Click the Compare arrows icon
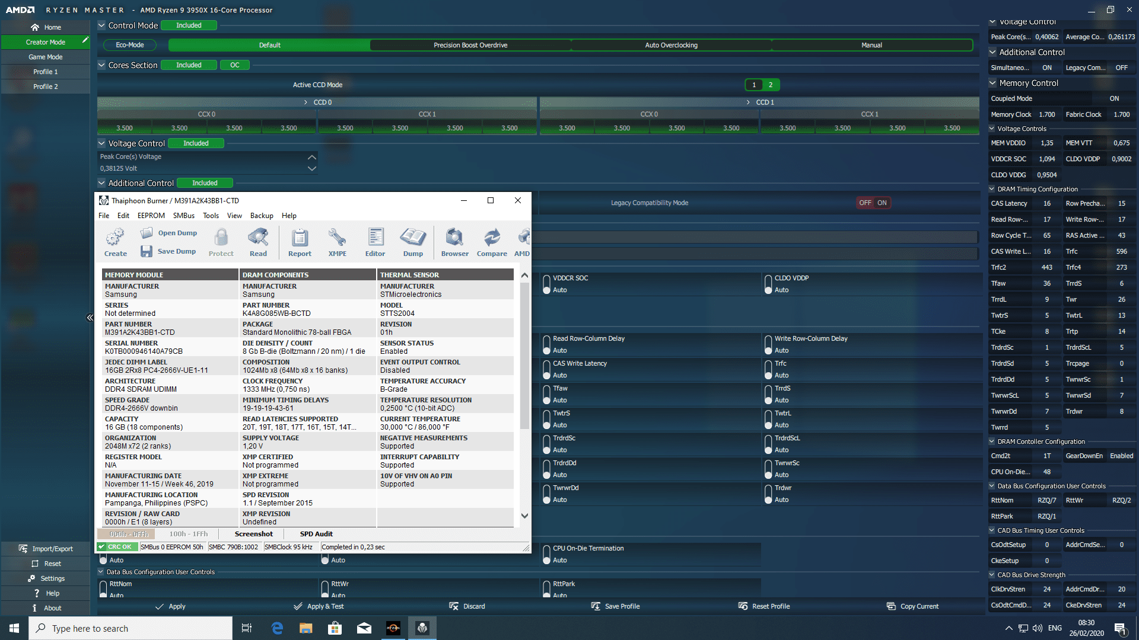This screenshot has height=640, width=1139. tap(492, 238)
